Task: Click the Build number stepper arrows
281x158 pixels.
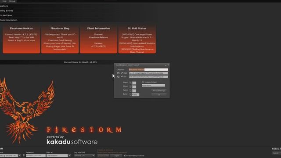Action: tap(130, 95)
